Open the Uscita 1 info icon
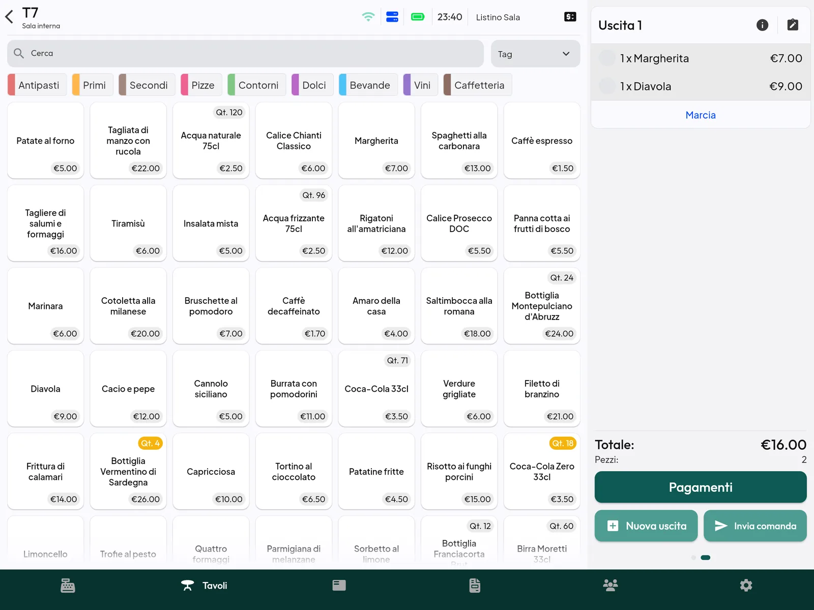The height and width of the screenshot is (610, 814). click(762, 25)
